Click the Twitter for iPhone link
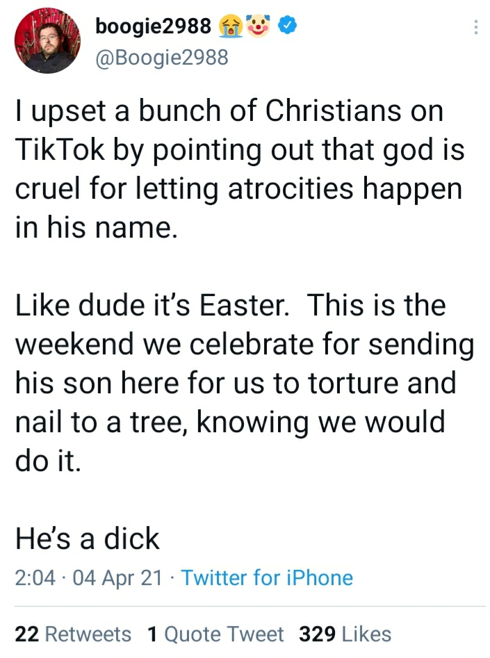Screen dimensions: 490x658 [x=267, y=578]
